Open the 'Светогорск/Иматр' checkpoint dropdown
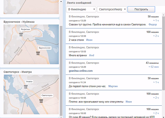 pyautogui.click(x=112, y=9)
